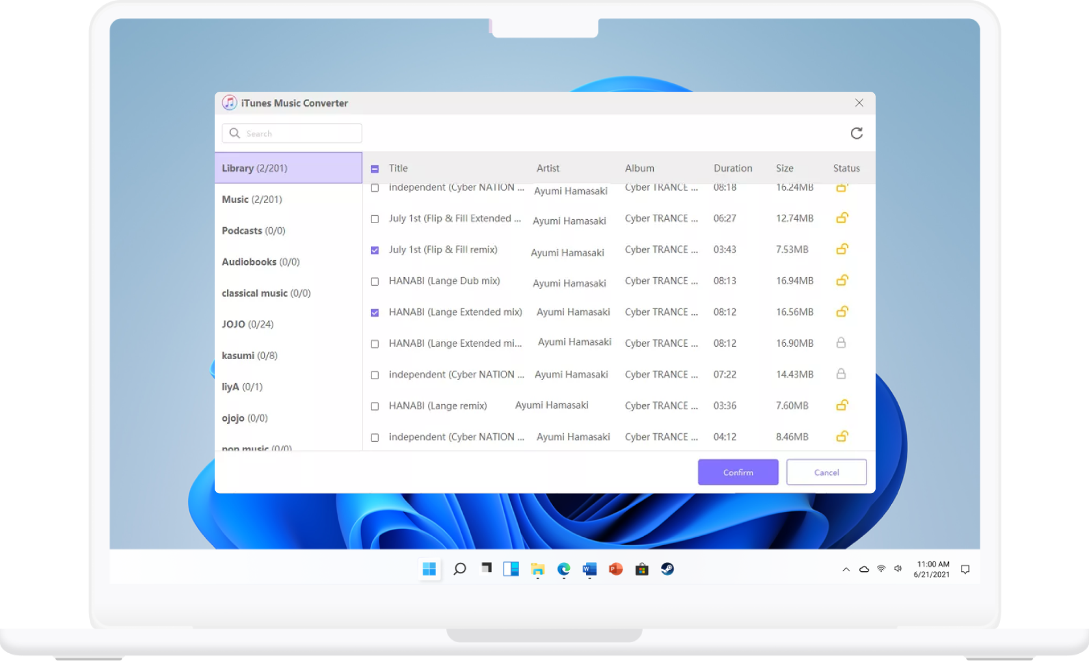Click gray lock icon for 16.90MB track
Screen dimensions: 1089x661
[841, 343]
